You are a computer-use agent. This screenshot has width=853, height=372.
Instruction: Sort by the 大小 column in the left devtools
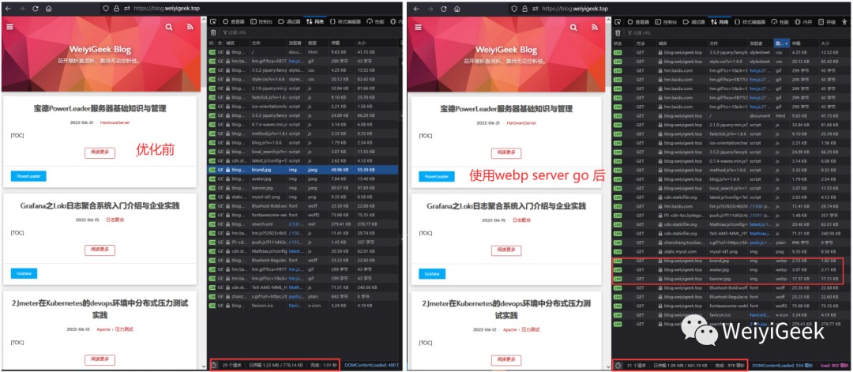point(377,43)
